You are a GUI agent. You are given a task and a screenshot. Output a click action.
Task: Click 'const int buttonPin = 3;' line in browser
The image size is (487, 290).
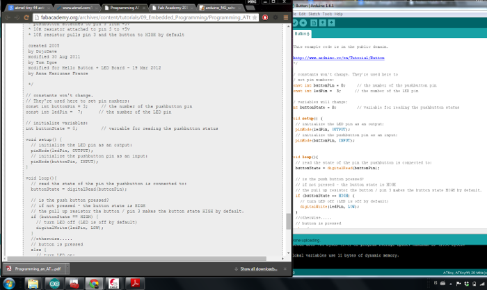tap(56, 106)
